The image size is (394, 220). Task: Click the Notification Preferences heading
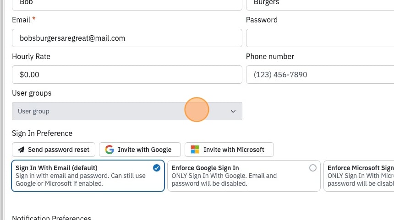click(51, 217)
